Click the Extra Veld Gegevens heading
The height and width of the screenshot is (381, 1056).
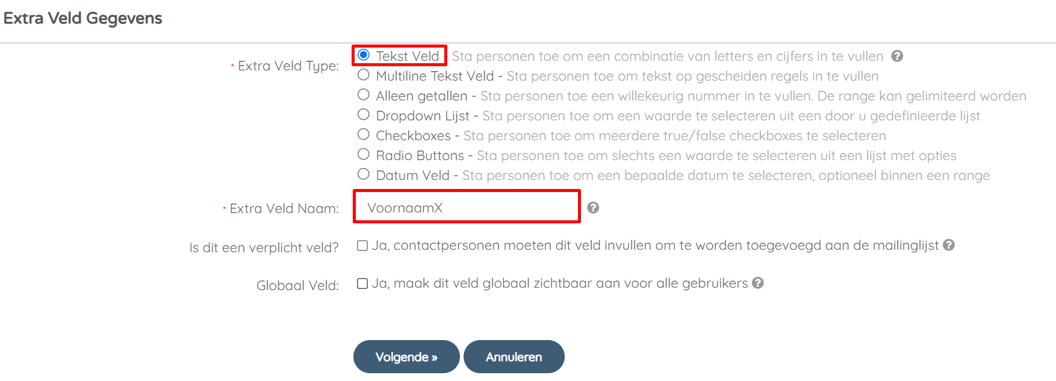83,18
